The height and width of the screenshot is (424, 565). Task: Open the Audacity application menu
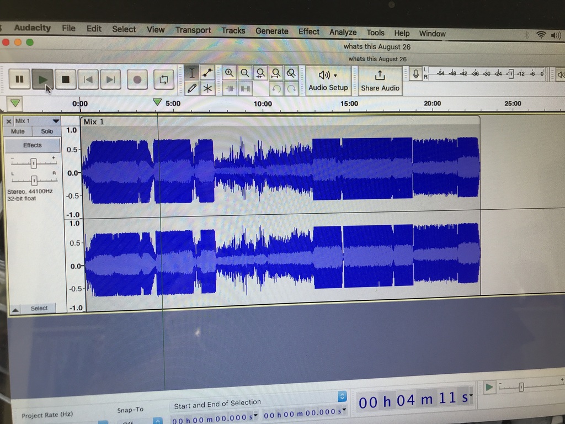pyautogui.click(x=32, y=28)
